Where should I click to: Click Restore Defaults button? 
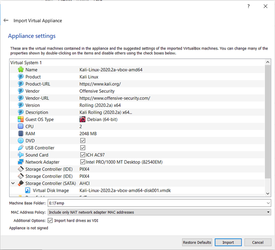(x=197, y=242)
